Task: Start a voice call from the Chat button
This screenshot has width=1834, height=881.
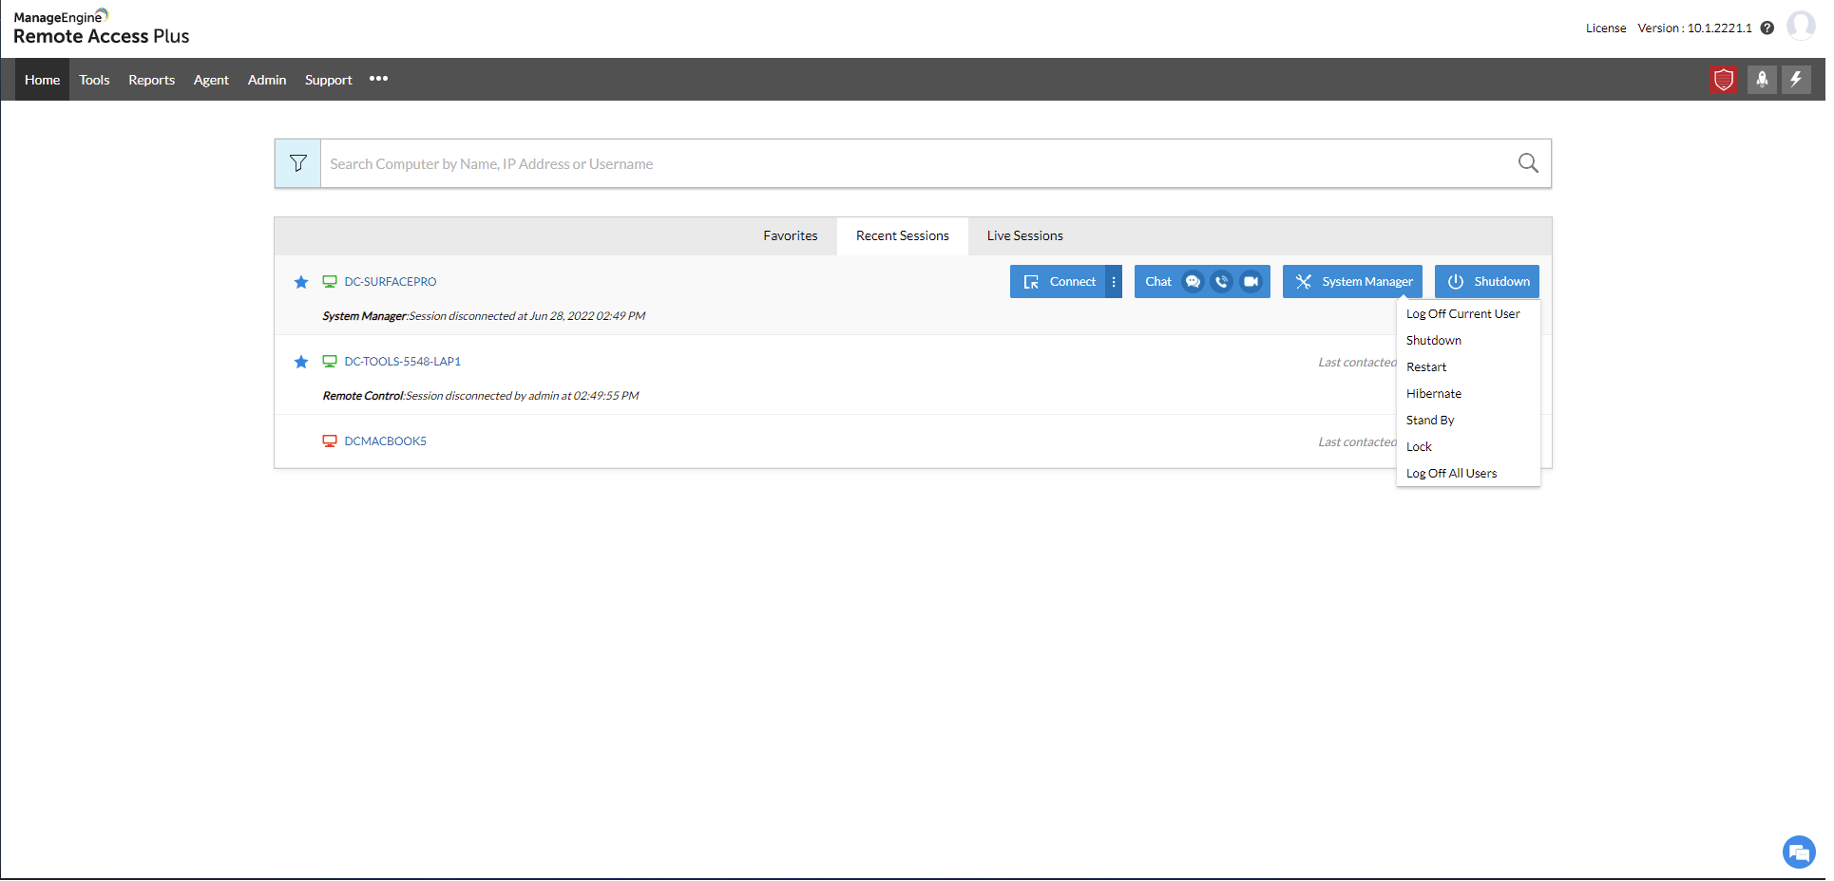Action: click(1221, 281)
